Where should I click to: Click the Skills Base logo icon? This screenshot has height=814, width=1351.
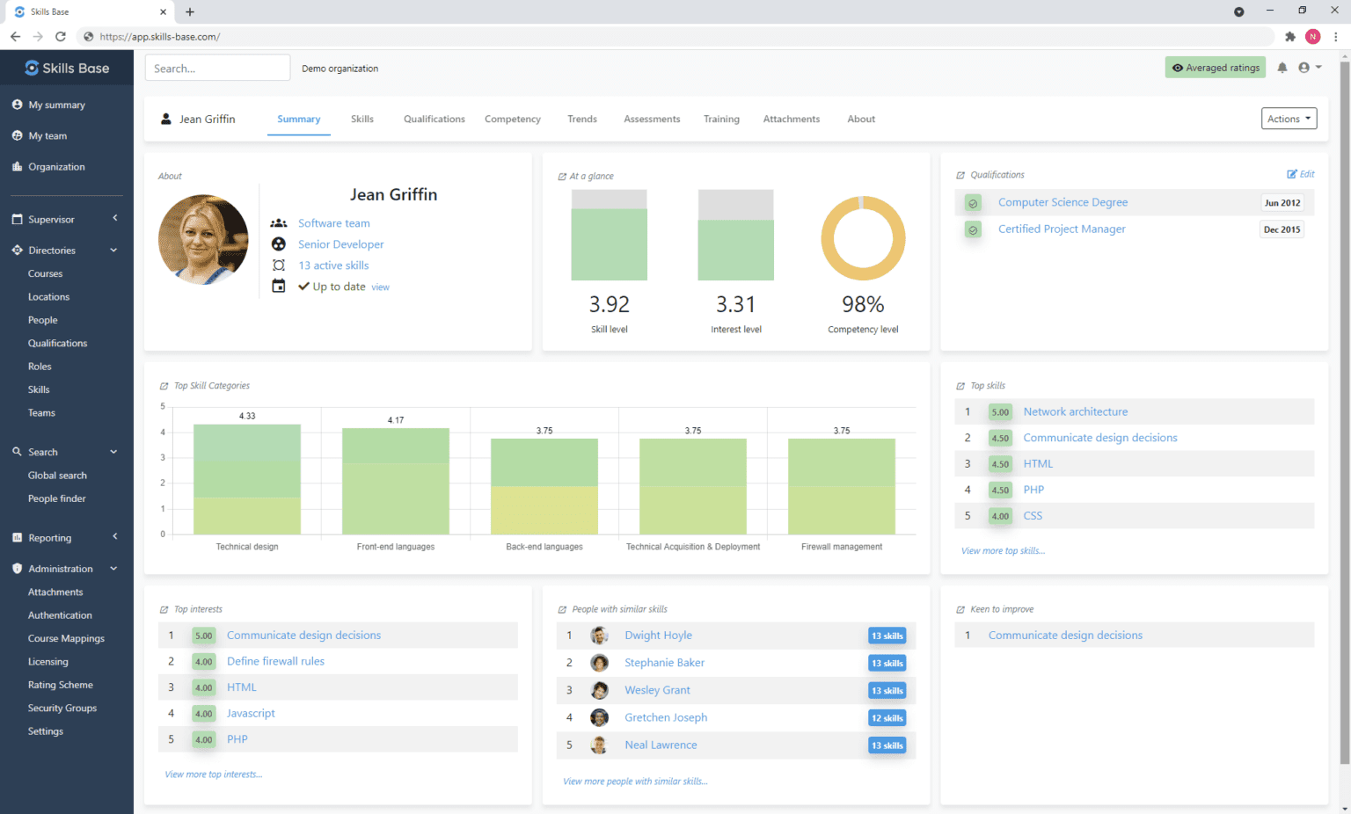33,67
